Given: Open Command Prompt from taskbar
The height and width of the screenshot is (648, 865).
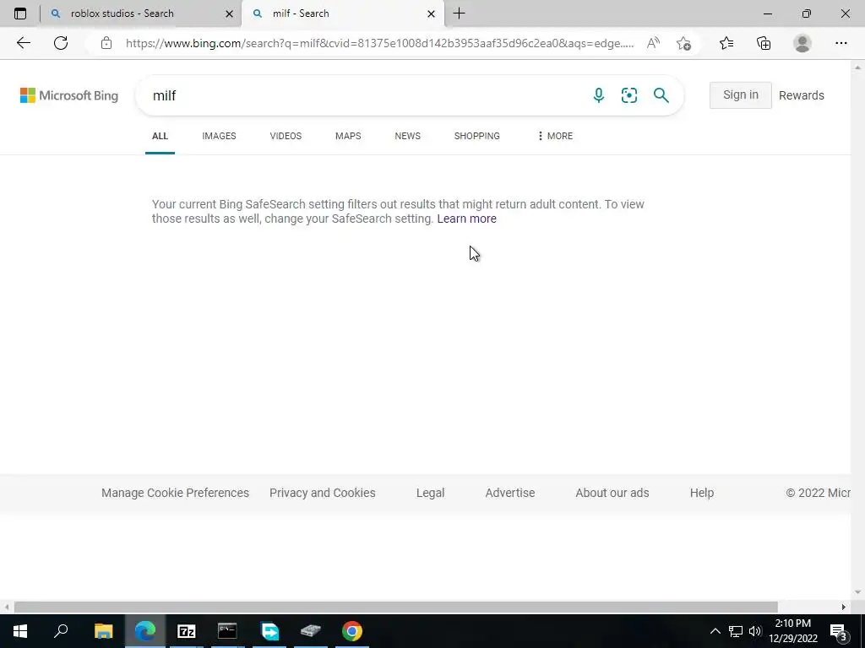Looking at the screenshot, I should tap(227, 631).
